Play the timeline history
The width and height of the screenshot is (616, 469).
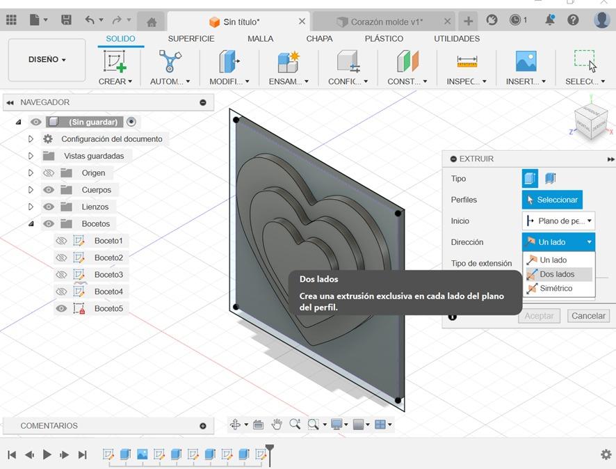47,454
